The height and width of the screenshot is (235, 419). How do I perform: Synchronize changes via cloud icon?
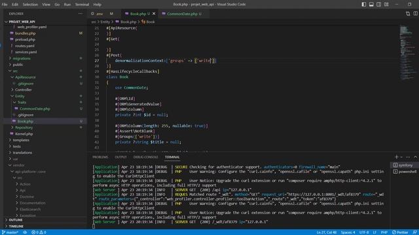tap(25, 232)
